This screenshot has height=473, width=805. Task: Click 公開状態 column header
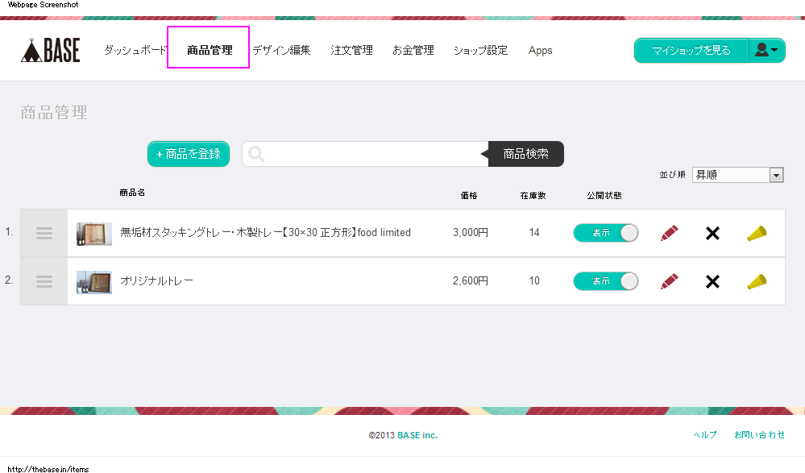tap(604, 196)
